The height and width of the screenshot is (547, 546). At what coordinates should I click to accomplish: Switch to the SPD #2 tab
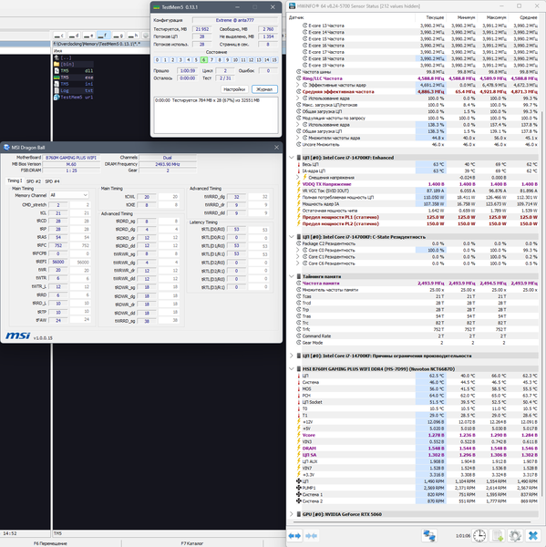point(34,181)
